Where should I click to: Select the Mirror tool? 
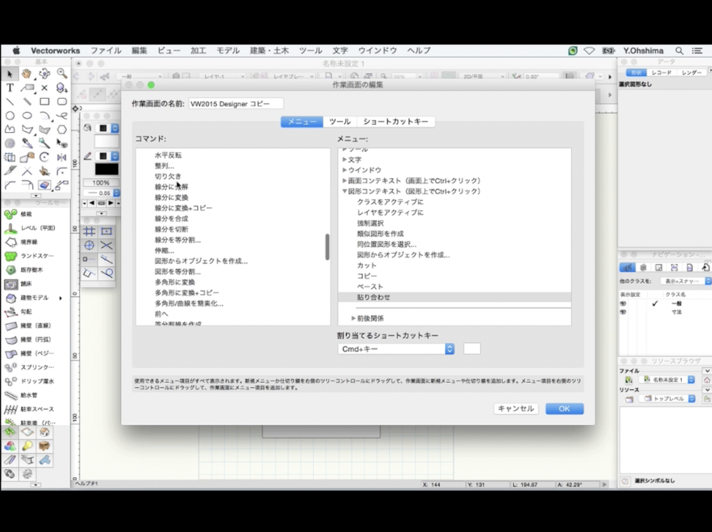[62, 157]
